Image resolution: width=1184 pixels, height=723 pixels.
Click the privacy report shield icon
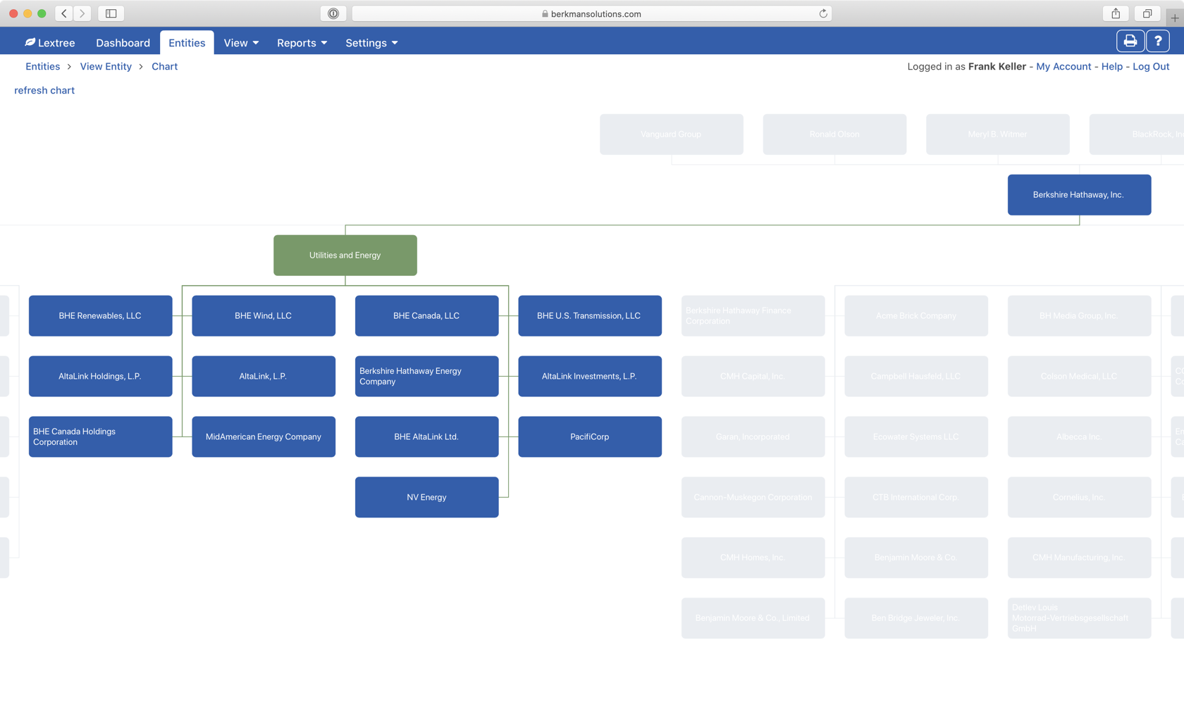pos(333,13)
